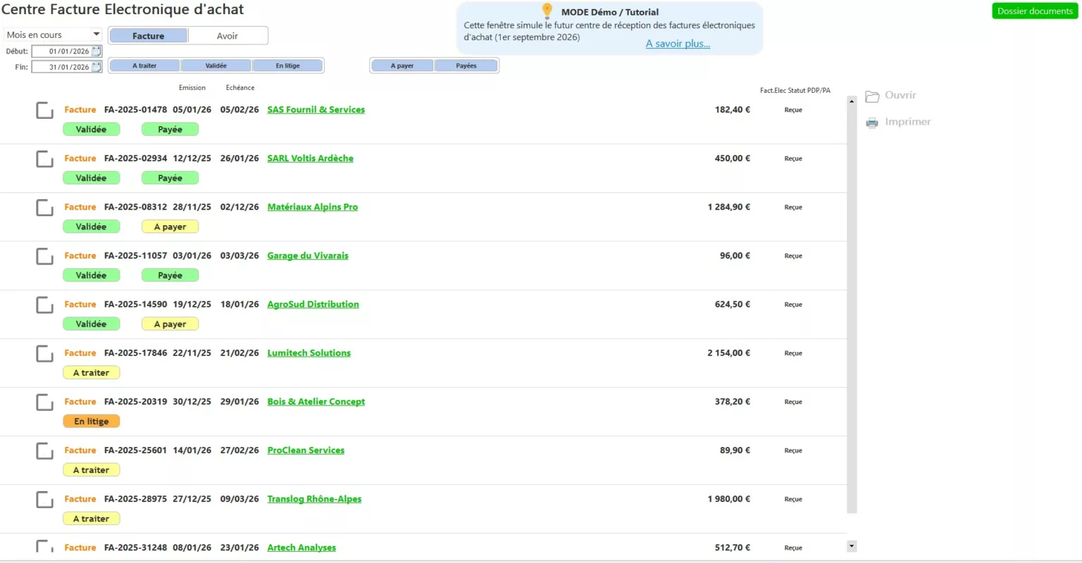Click the 'Dossier documents' green button
The height and width of the screenshot is (563, 1082).
pos(1034,11)
